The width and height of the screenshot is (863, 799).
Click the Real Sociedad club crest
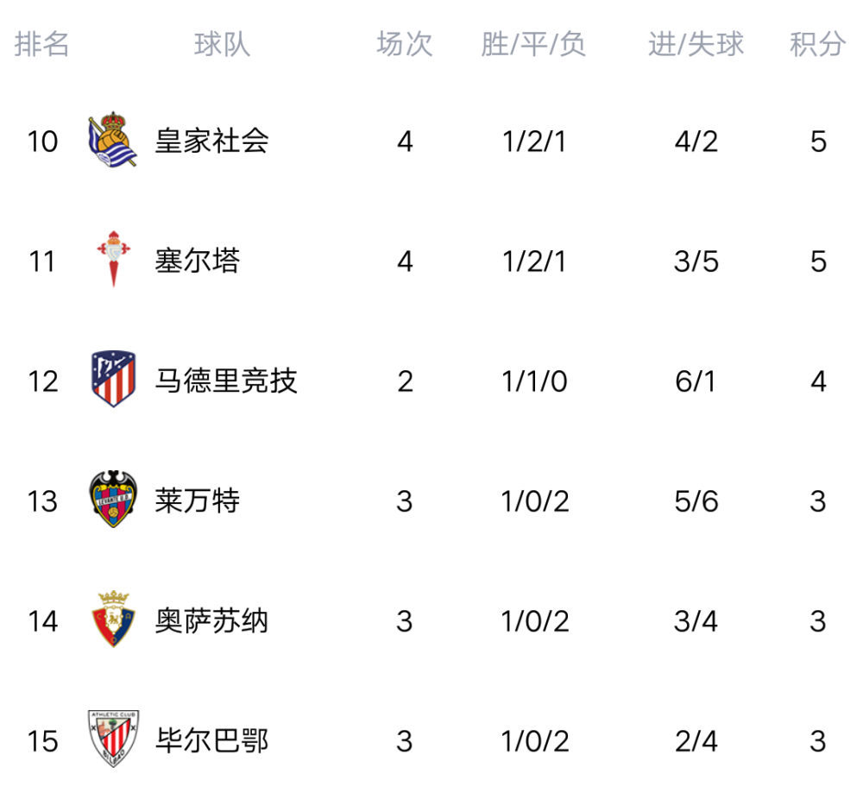pos(113,140)
